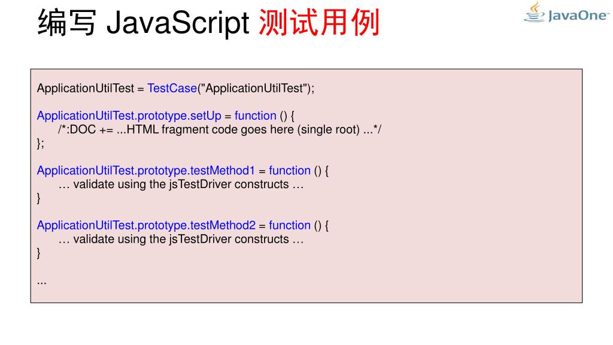Click the trailing ellipsis at code bottom
The image size is (613, 345).
pyautogui.click(x=42, y=283)
